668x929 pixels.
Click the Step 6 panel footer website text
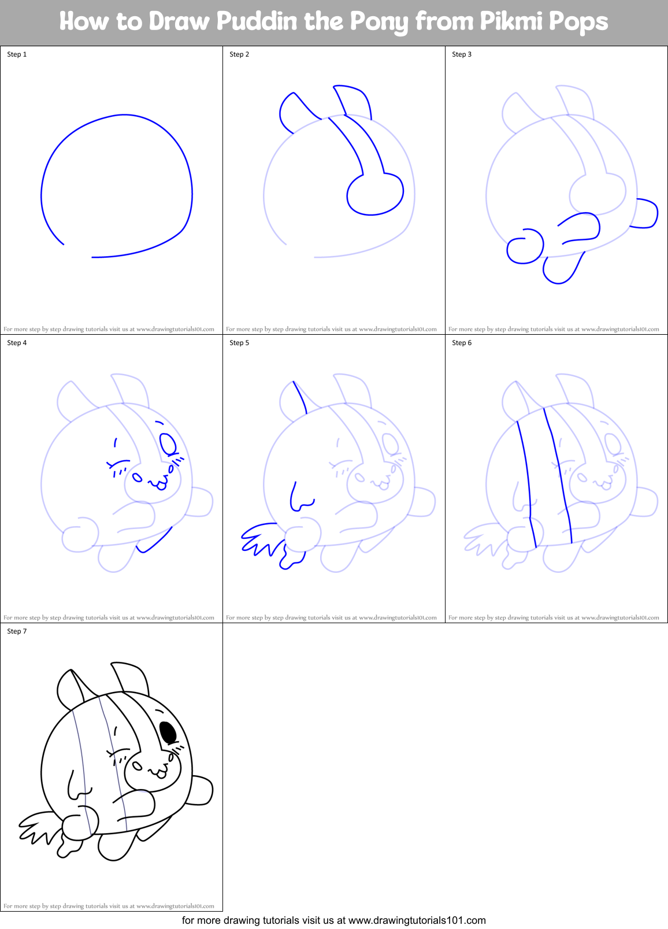[x=554, y=617]
